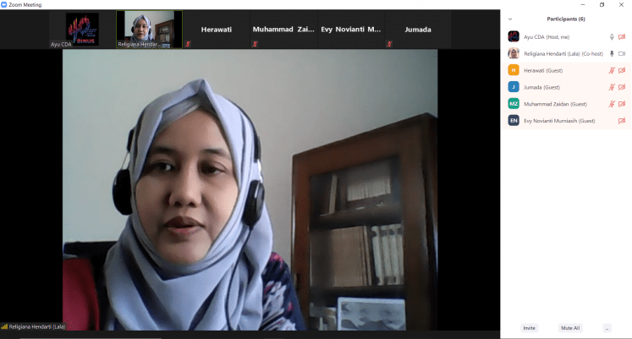
Task: Select Religiana Hendarti video thumbnail
Action: (x=149, y=30)
